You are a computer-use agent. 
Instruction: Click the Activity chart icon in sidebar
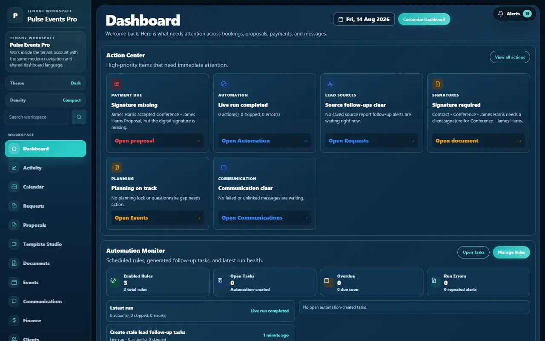tap(14, 168)
